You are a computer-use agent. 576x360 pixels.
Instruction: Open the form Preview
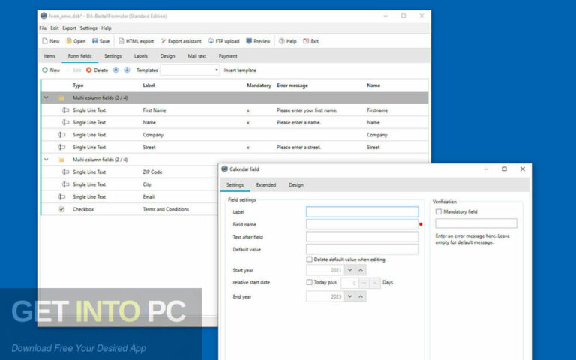pos(258,41)
